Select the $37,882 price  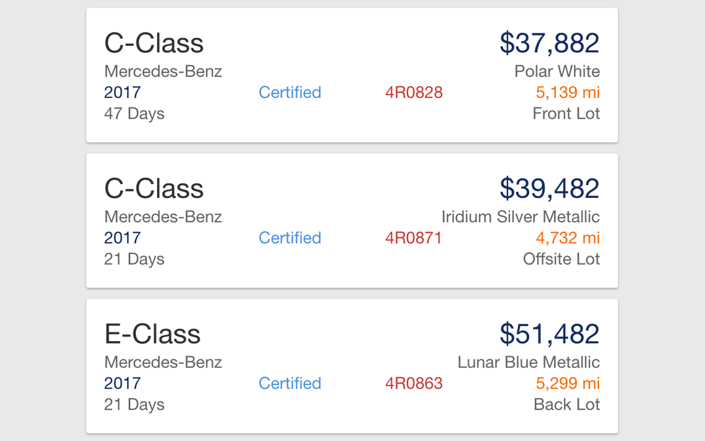pos(549,43)
